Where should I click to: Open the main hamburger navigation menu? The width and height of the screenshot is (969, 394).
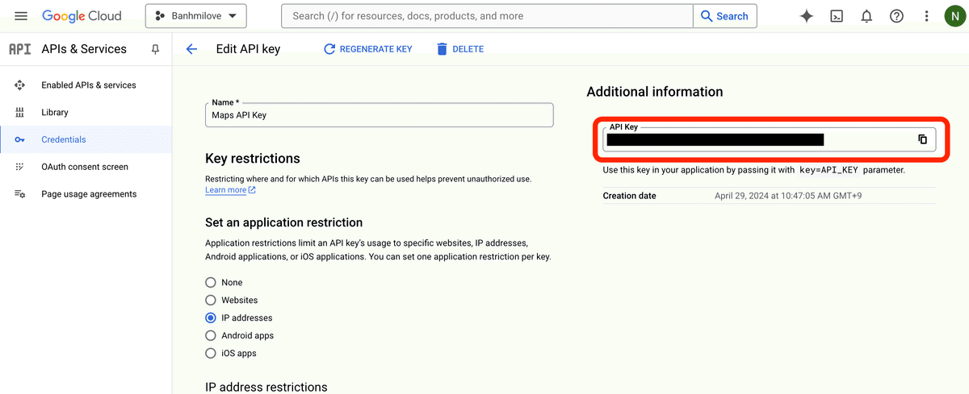click(21, 16)
